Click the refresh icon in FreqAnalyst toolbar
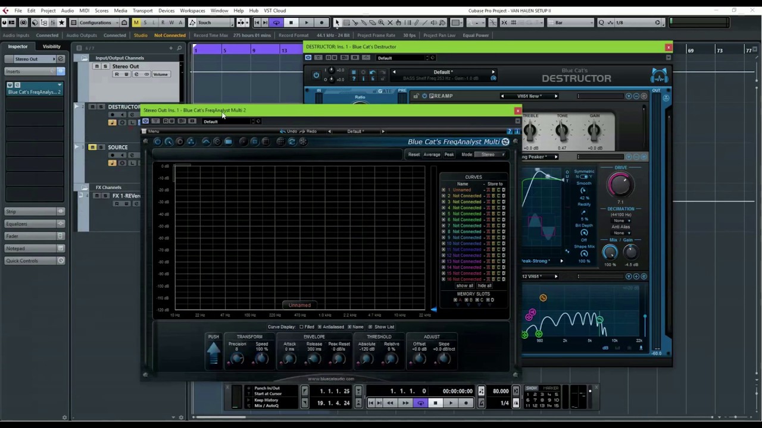762x428 pixels. click(x=292, y=141)
